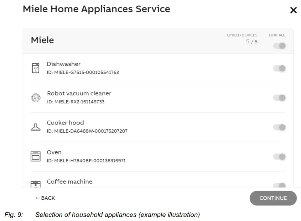Select the Miele section header
Viewport: 301px width, 221px height.
pos(42,40)
